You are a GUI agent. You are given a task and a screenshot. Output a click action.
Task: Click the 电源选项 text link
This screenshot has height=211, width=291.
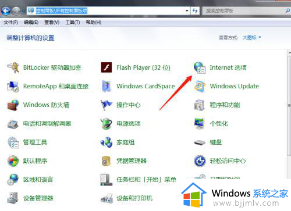tap(129, 123)
